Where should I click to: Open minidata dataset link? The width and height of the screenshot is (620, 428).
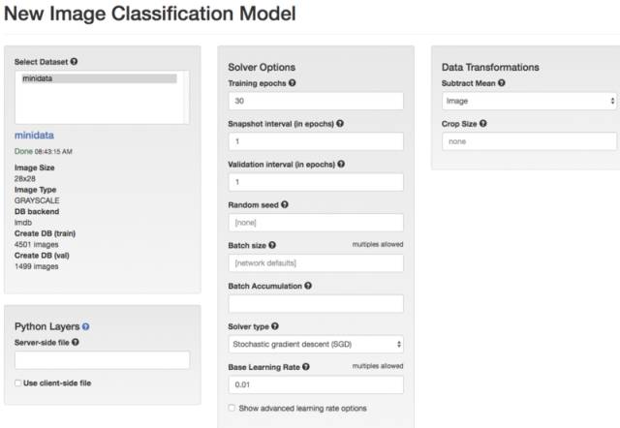point(35,136)
